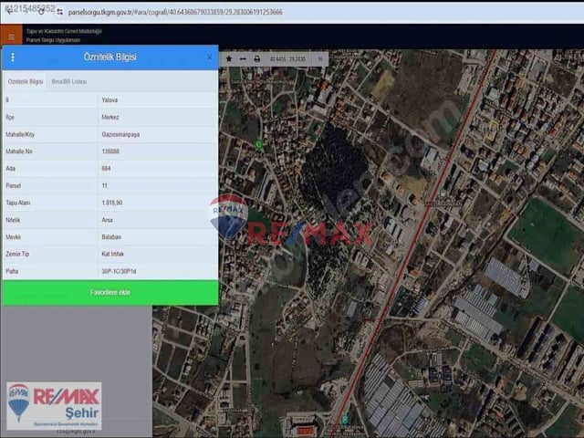Open site information icon beside the URL
Viewport: 584px width, 438px height.
[59, 12]
